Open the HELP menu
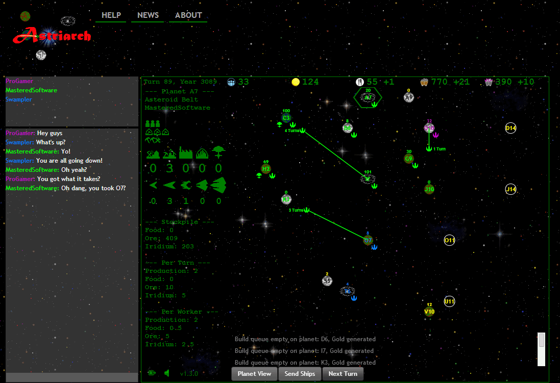560x383 pixels. coord(111,15)
